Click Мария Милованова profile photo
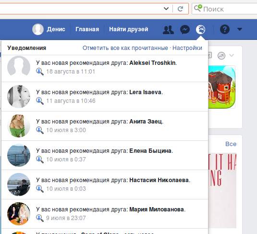 [19, 214]
